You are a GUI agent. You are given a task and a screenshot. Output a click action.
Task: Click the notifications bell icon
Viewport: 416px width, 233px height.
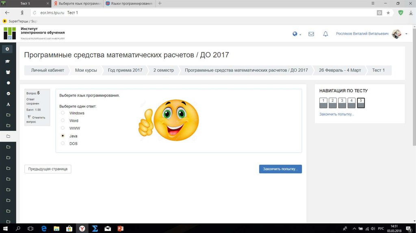(x=325, y=34)
